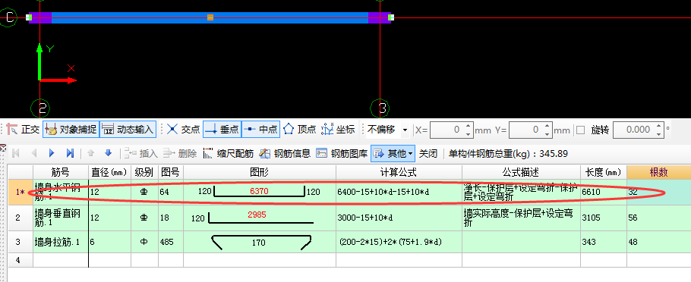Select the 图号 column header
The width and height of the screenshot is (691, 282).
point(171,172)
